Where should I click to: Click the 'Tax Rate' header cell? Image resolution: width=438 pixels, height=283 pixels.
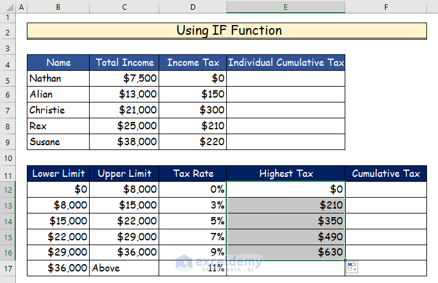coord(192,173)
